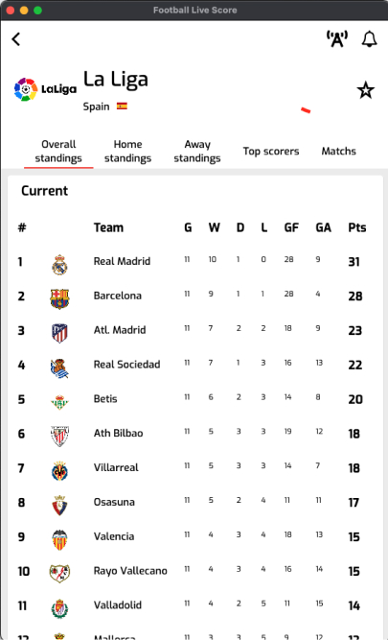
Task: Open the Villarreal yellow crest
Action: click(59, 470)
